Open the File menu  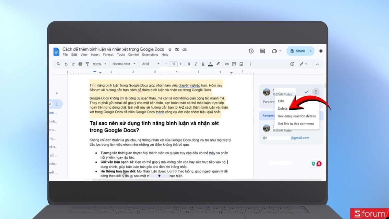click(x=65, y=55)
